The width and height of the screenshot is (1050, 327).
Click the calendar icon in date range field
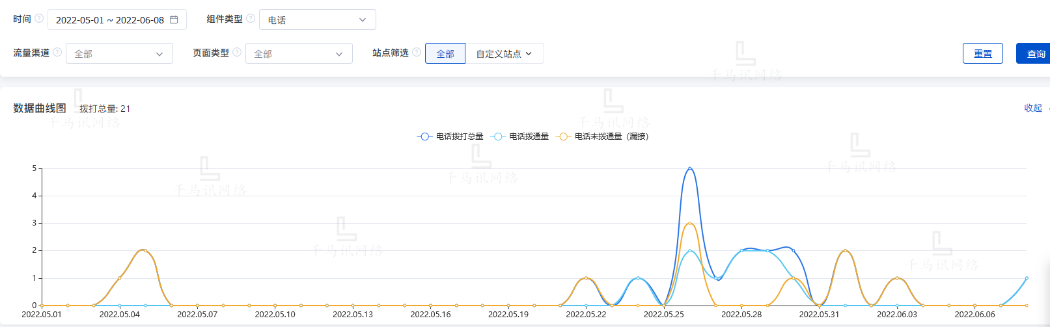174,20
